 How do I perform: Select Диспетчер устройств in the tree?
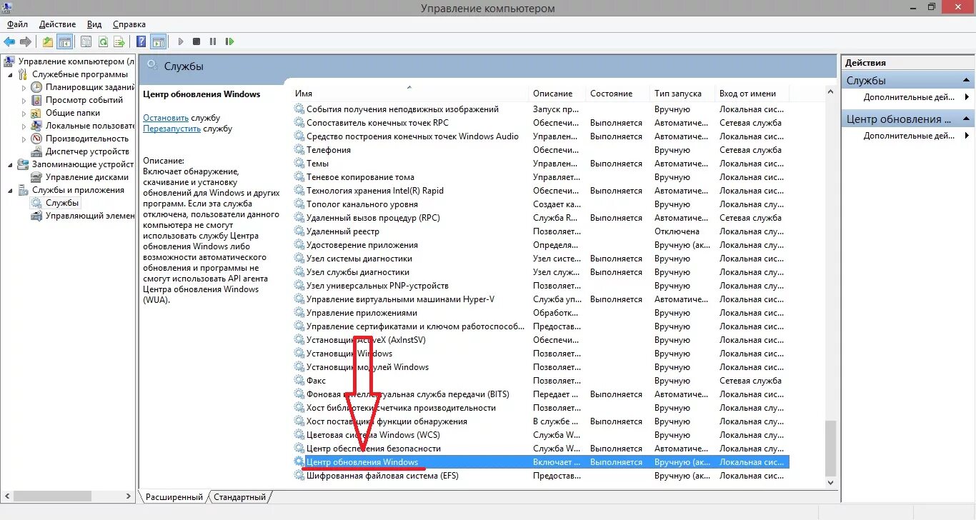pos(87,151)
